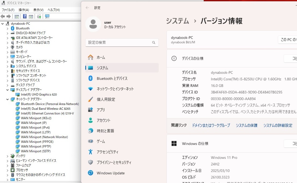Open the ファイル(F) menu in Device Manager
Screen dimensions: 297x183
click(8, 10)
